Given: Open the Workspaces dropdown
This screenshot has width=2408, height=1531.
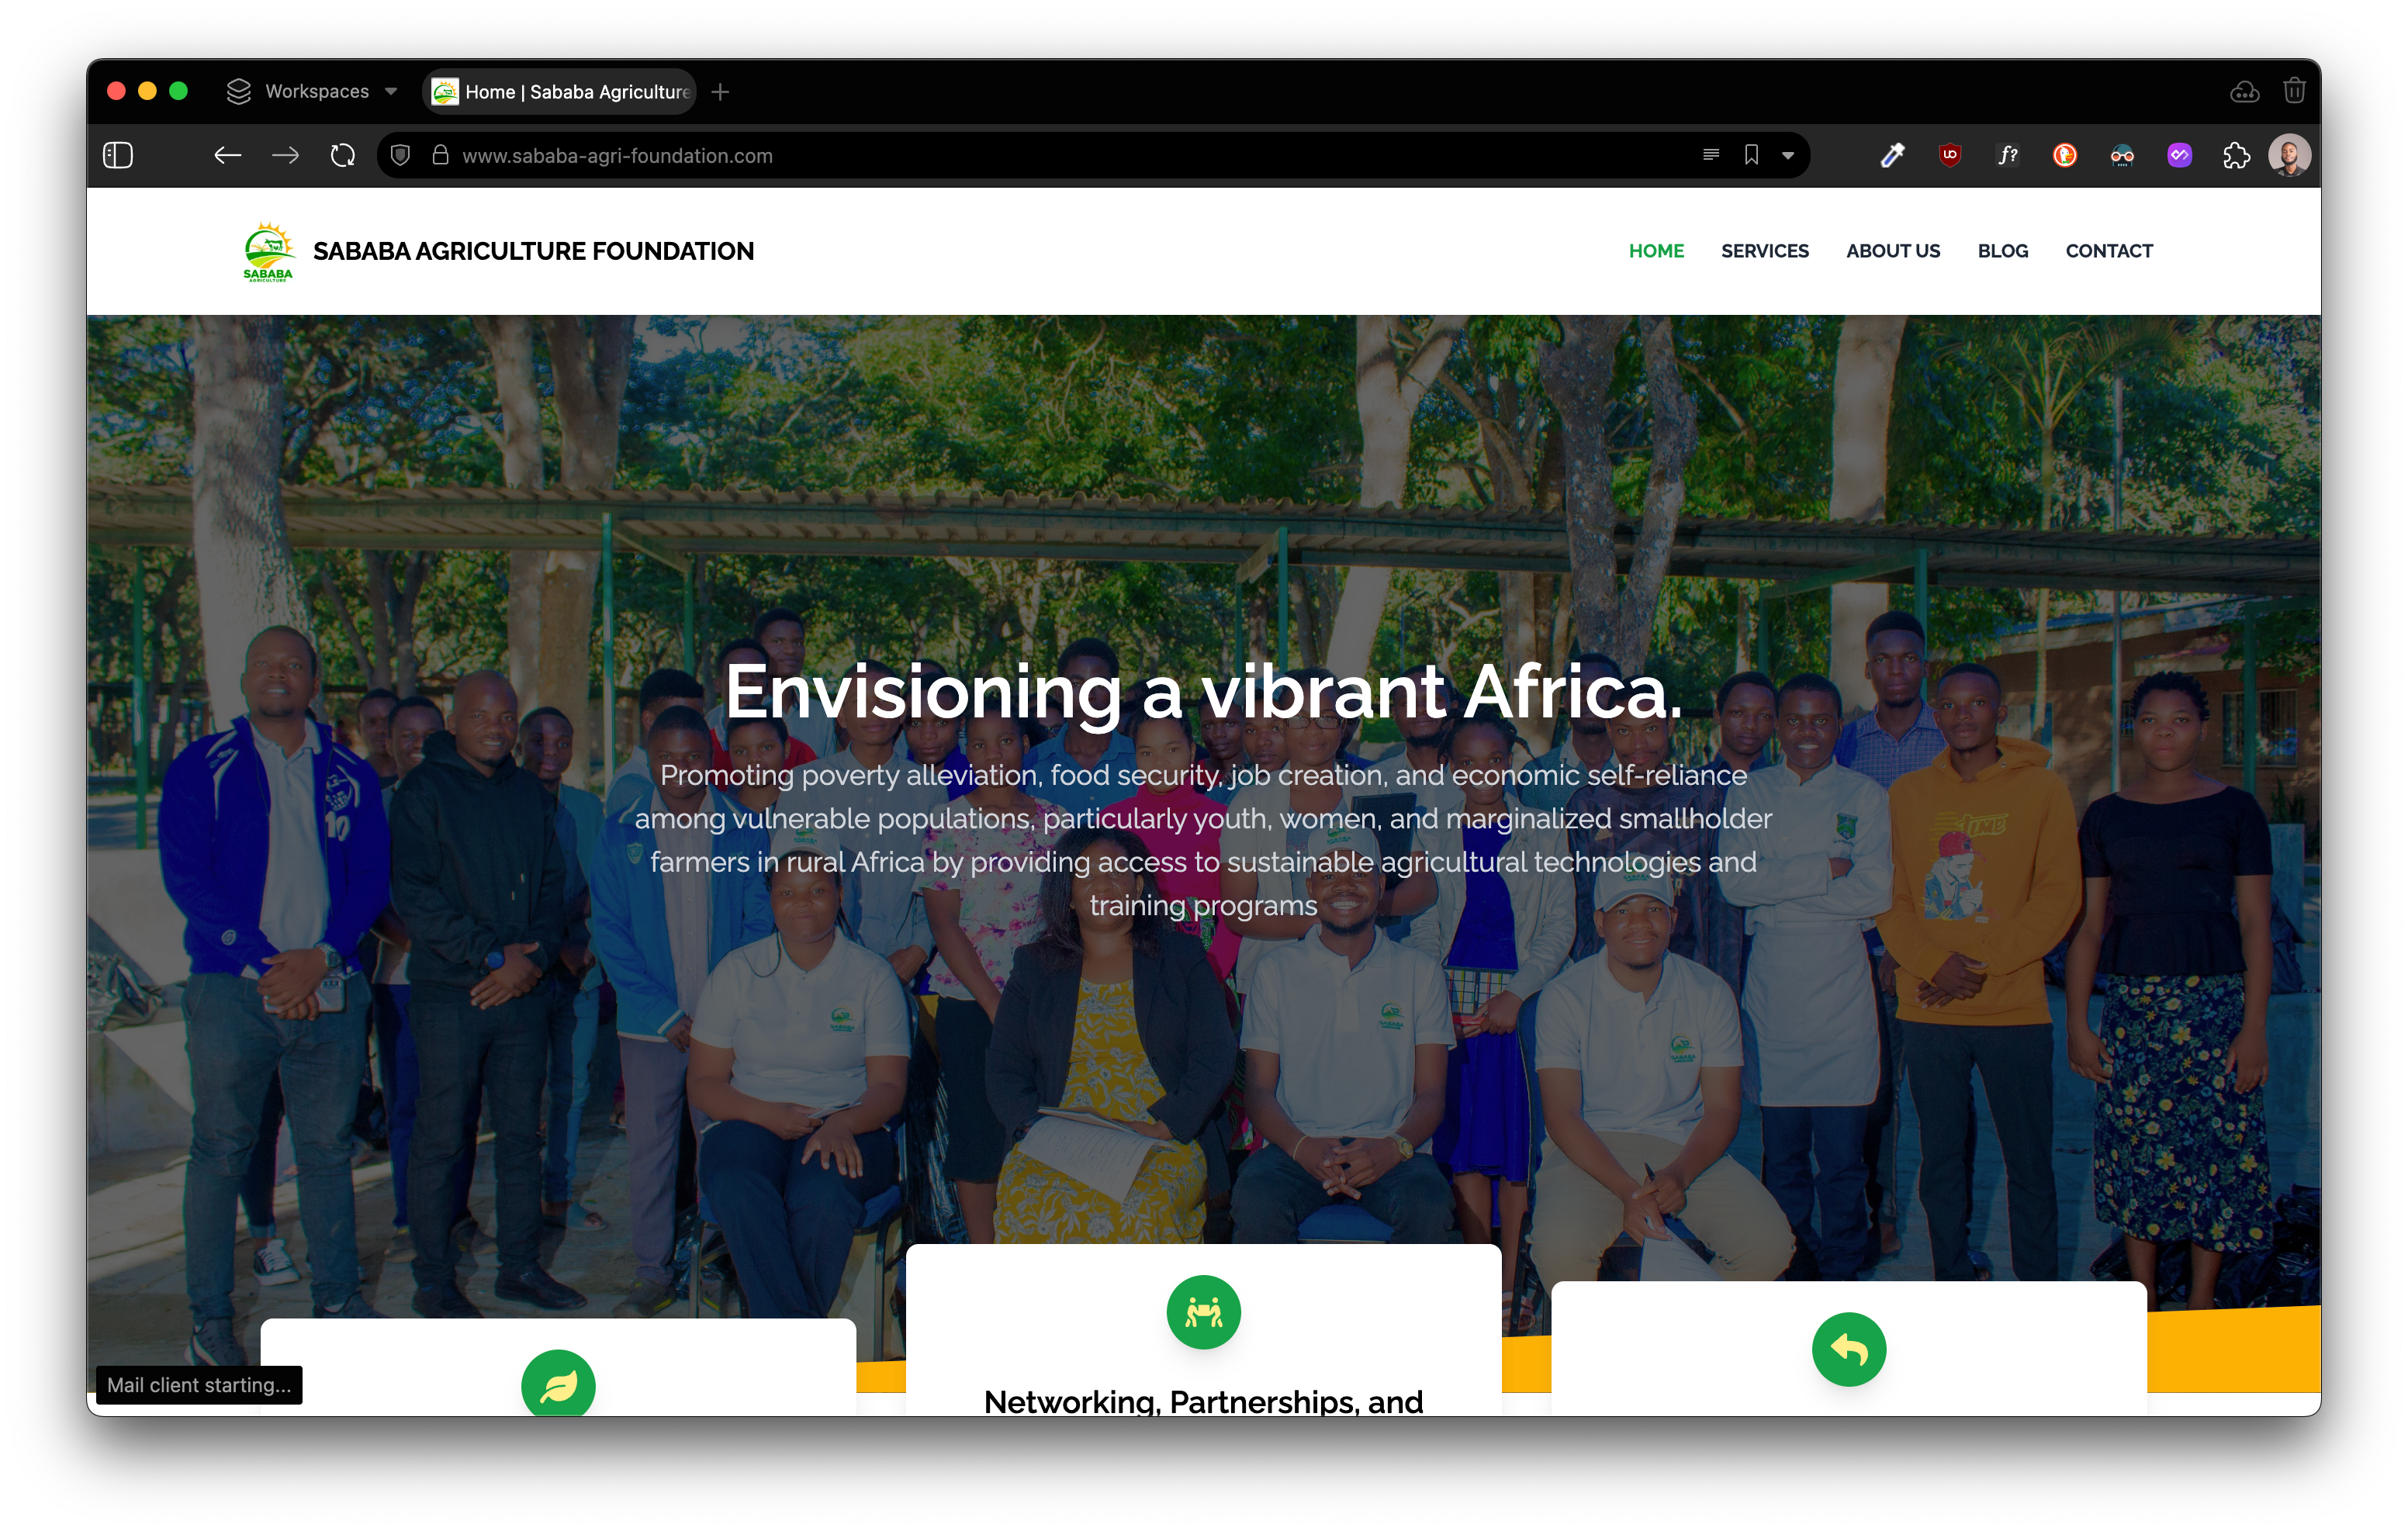Looking at the screenshot, I should coord(312,91).
